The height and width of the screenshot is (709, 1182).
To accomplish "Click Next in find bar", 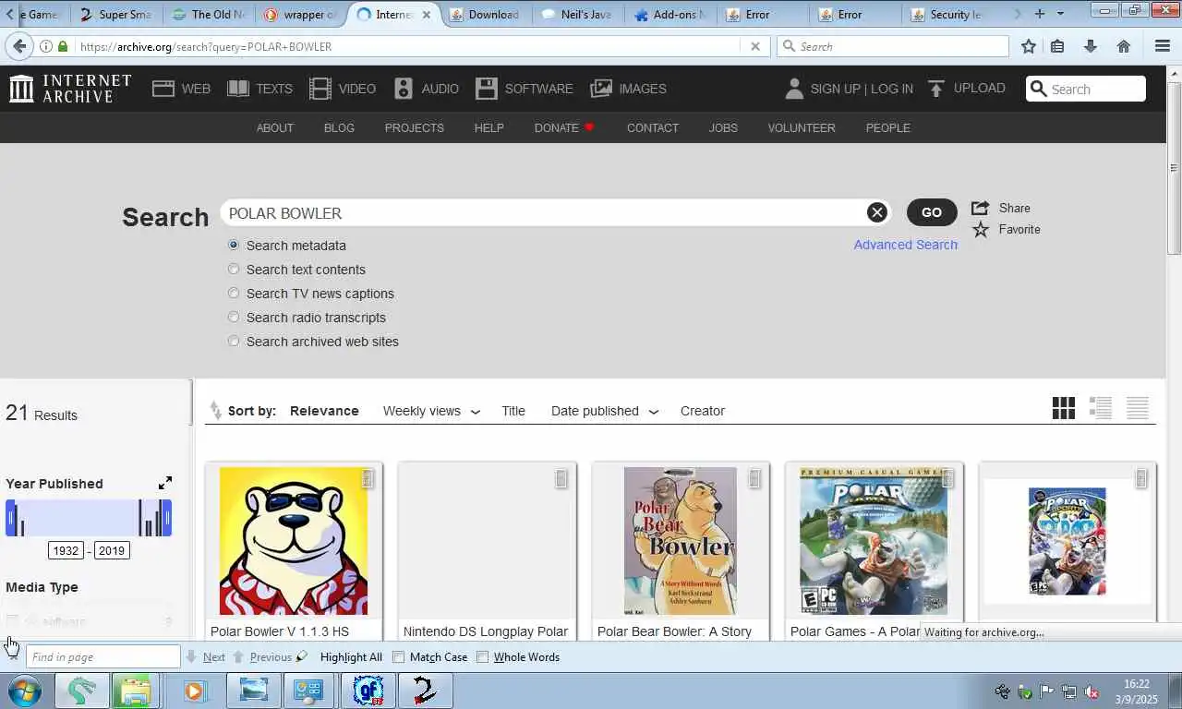I will (x=206, y=657).
